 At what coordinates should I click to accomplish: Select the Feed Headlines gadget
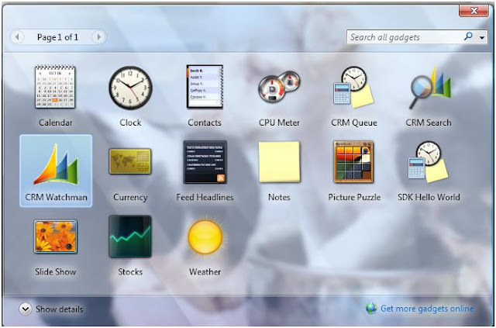[x=205, y=162]
